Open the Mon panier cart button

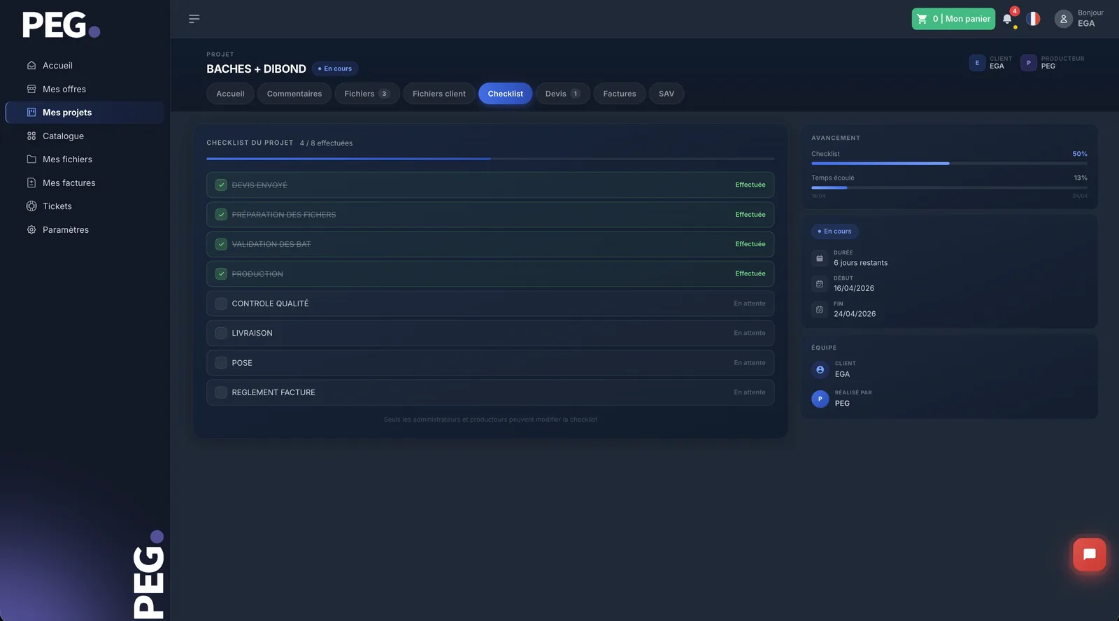coord(953,19)
